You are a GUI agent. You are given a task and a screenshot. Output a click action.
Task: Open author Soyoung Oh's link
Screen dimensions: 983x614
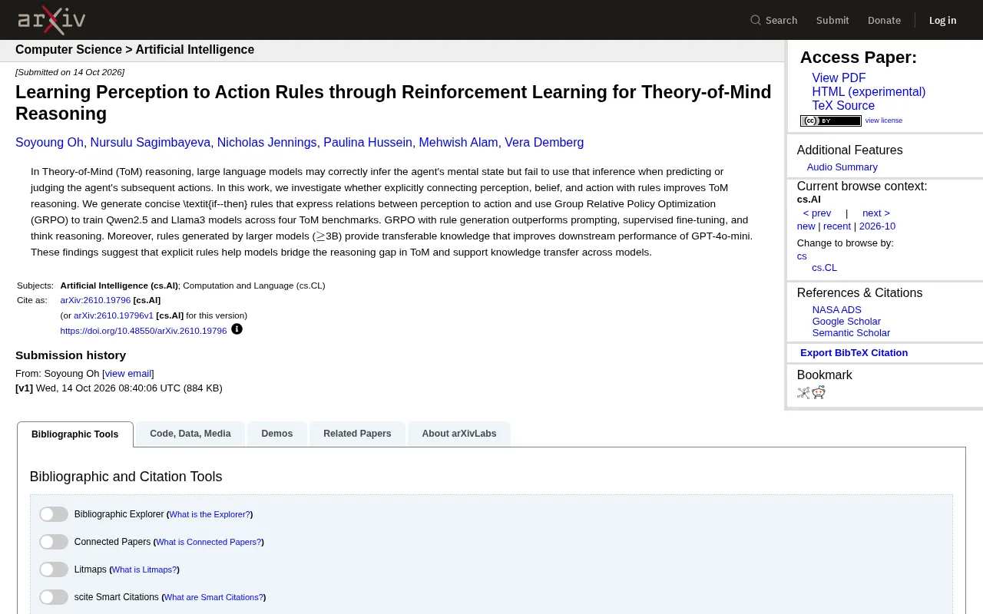(x=49, y=143)
